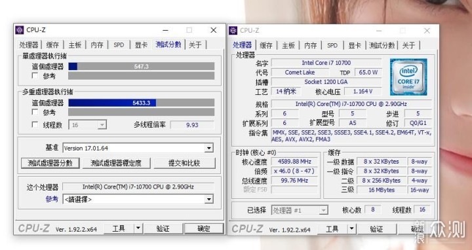Open the 工具 dropdown arrow in right window
Image resolution: width=472 pixels, height=250 pixels.
click(351, 229)
